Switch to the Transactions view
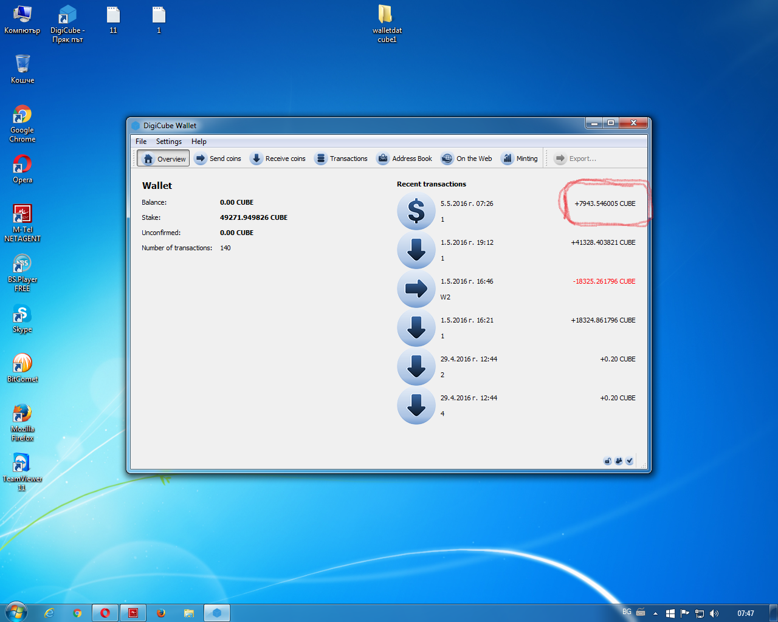Image resolution: width=778 pixels, height=622 pixels. pyautogui.click(x=341, y=159)
